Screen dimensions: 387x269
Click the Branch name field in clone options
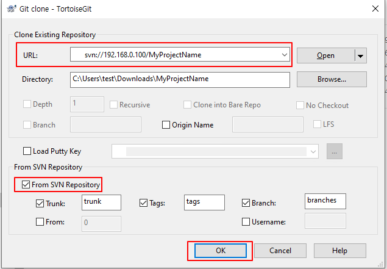105,124
